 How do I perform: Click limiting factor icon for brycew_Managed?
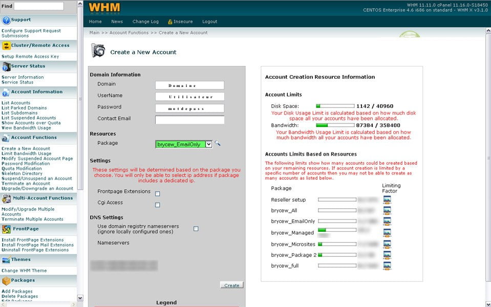point(387,232)
